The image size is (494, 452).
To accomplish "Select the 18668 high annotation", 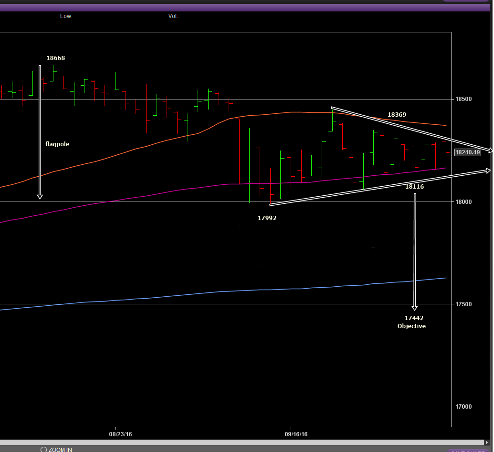I will (55, 58).
